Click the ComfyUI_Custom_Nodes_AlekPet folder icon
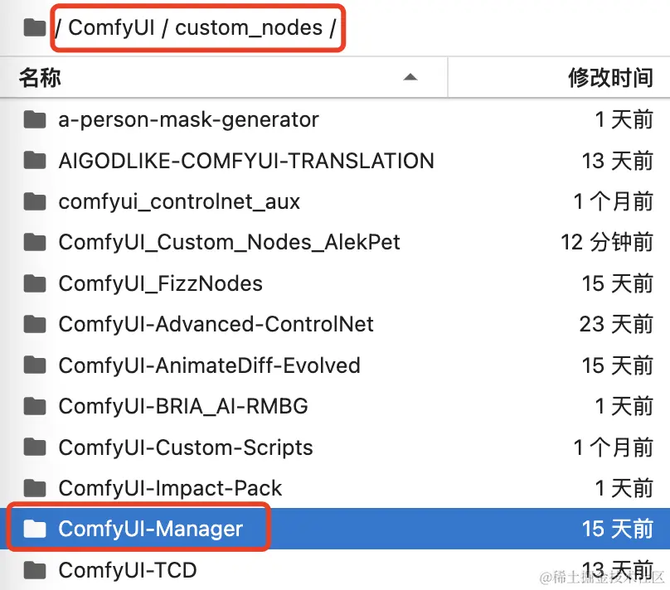Viewport: 670px width, 590px height. 35,243
